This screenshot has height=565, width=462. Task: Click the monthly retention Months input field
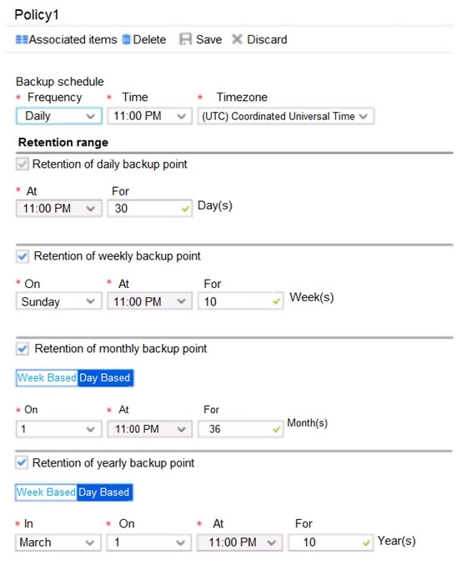click(240, 429)
